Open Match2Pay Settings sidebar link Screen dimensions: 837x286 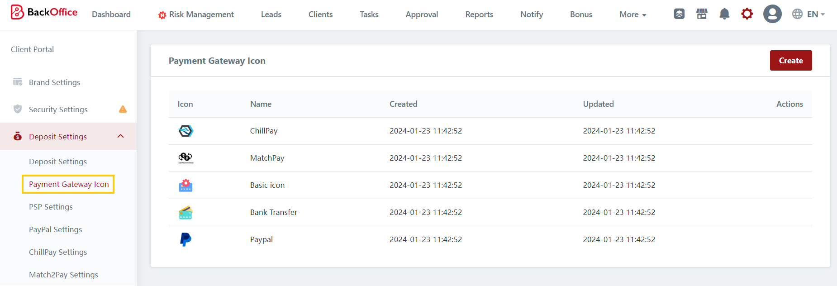pyautogui.click(x=63, y=275)
